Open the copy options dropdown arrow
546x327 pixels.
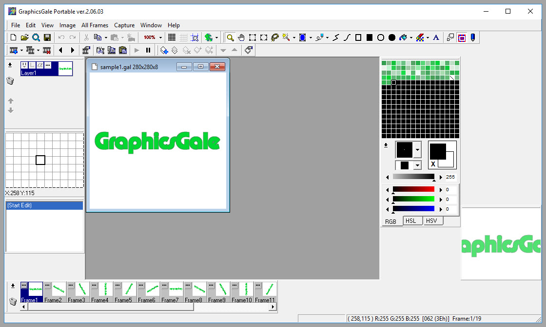[x=106, y=37]
